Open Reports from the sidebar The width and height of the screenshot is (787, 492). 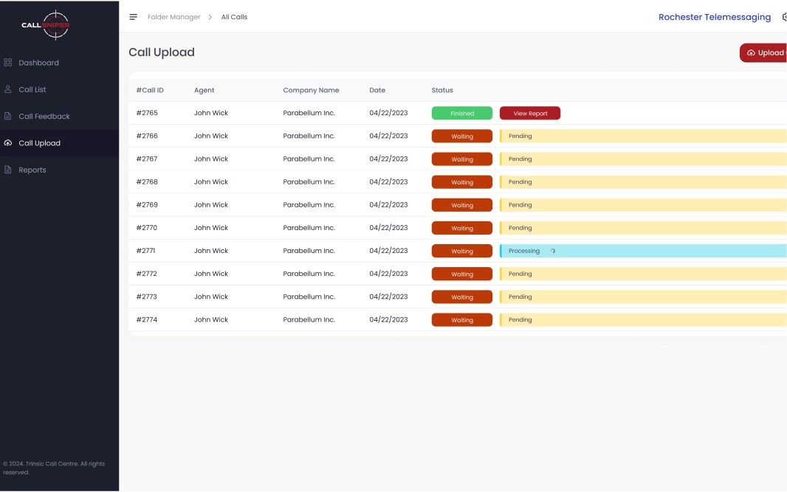coord(32,170)
